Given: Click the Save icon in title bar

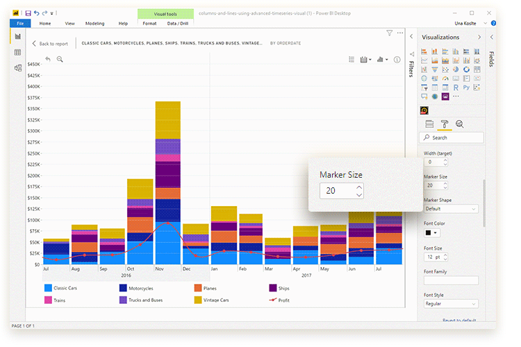Looking at the screenshot, I should [x=28, y=13].
